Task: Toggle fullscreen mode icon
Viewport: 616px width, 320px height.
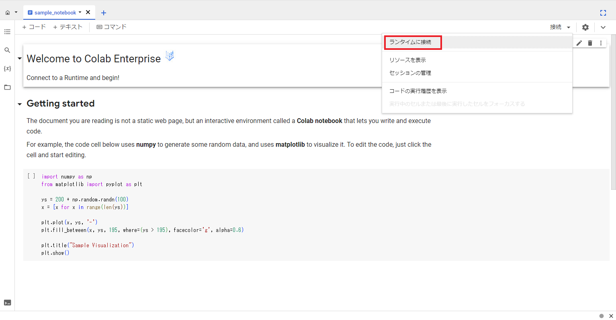Action: point(603,13)
